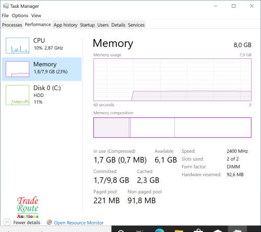Switch to the Processes tab
The width and height of the screenshot is (261, 232).
[x=12, y=25]
